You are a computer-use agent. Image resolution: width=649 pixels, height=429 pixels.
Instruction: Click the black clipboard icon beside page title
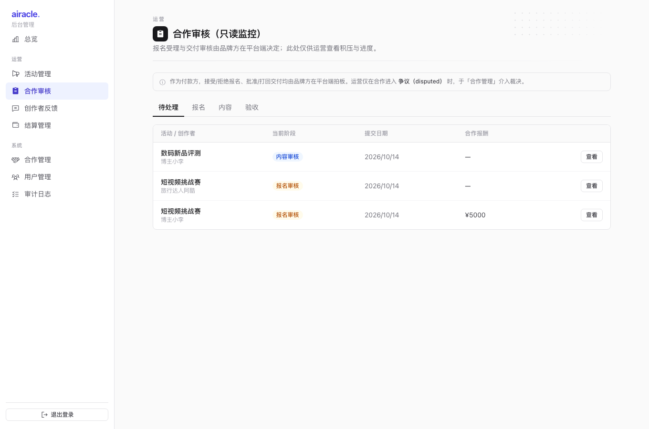pos(160,34)
